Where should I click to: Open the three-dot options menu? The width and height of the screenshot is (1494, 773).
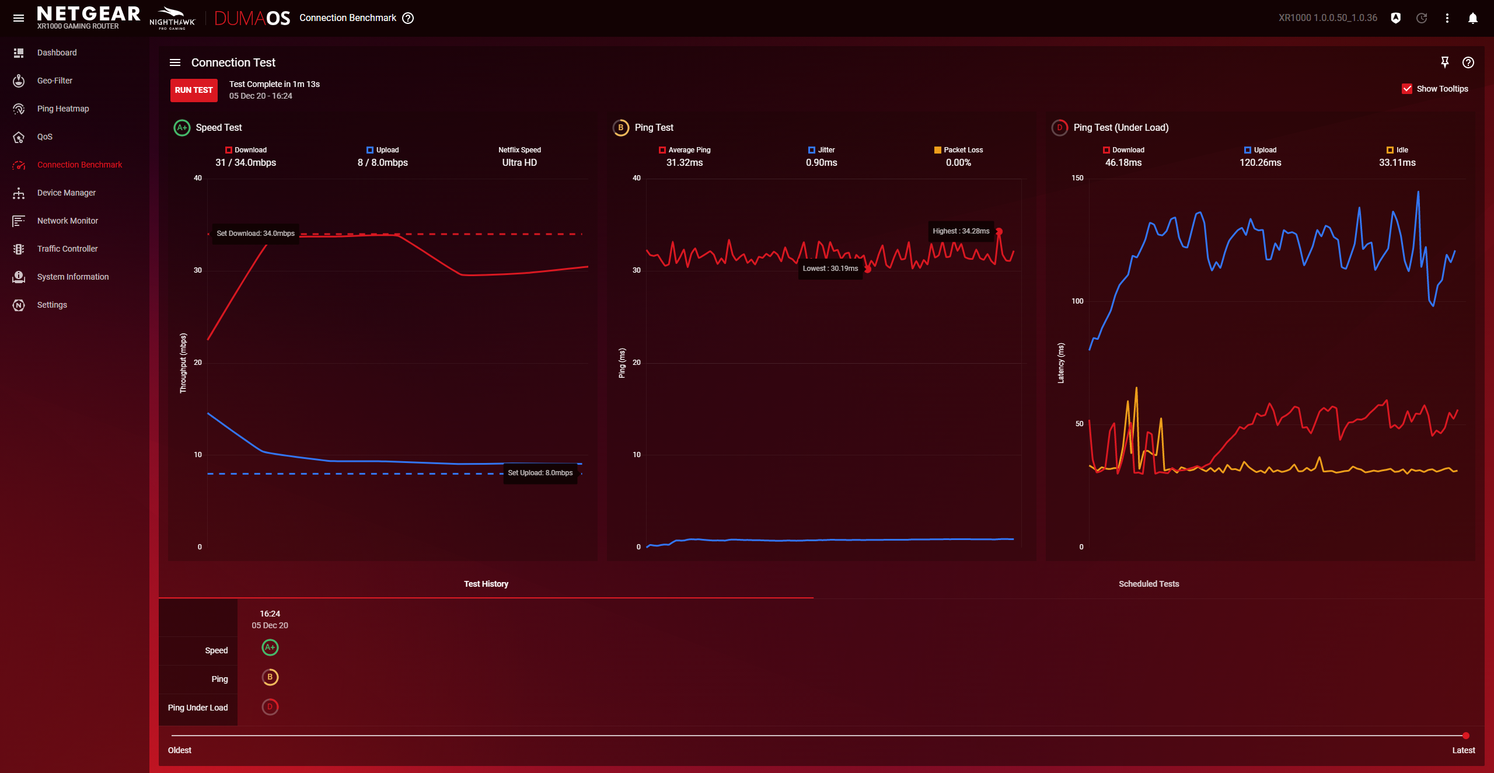pyautogui.click(x=1447, y=18)
